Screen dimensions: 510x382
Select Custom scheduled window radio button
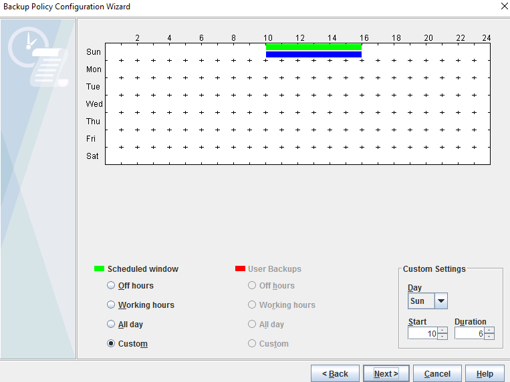[x=111, y=344]
